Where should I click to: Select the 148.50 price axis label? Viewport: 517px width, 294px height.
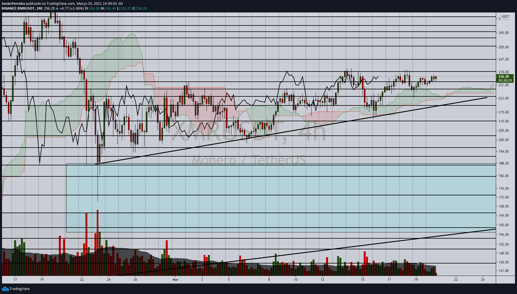(x=503, y=253)
